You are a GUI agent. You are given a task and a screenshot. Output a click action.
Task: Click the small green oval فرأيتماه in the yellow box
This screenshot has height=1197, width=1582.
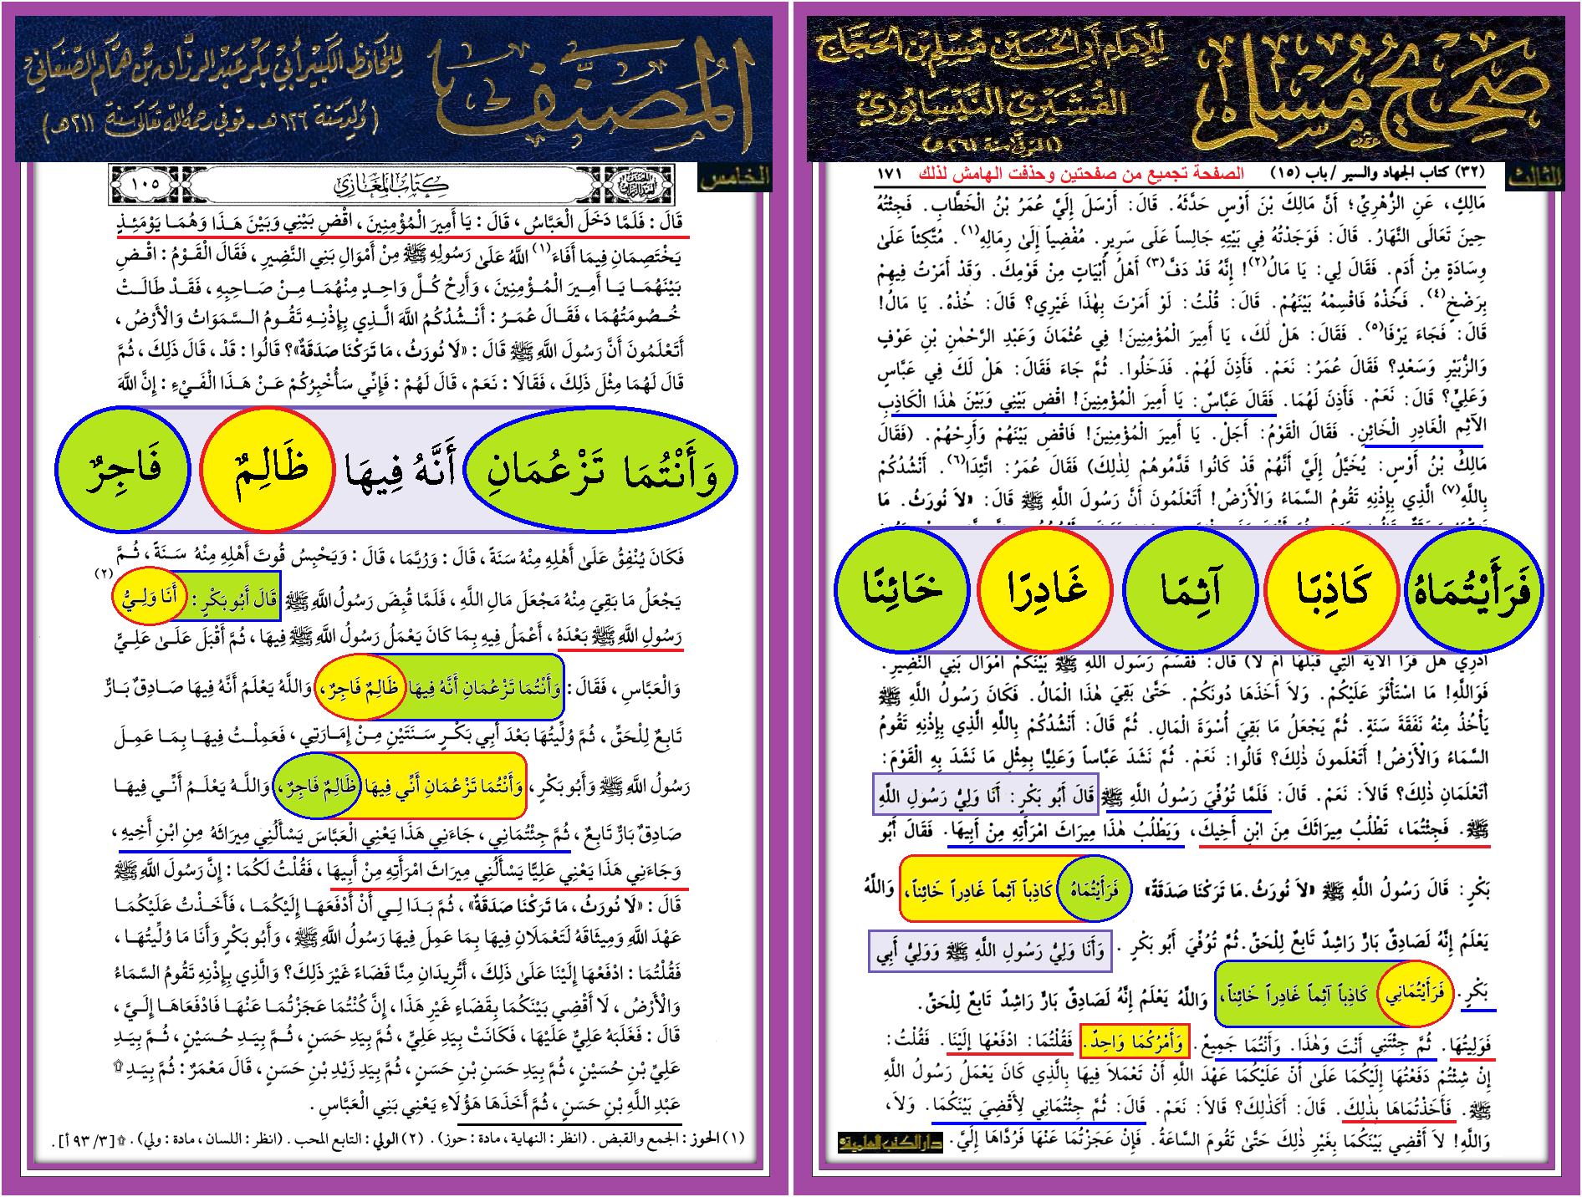1095,889
